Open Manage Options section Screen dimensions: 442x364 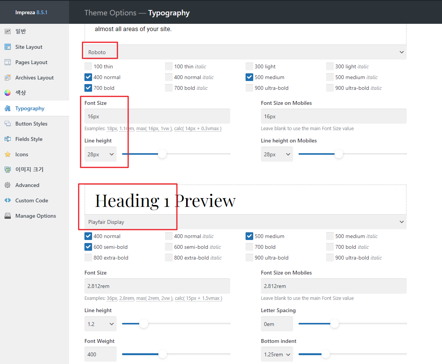click(35, 216)
